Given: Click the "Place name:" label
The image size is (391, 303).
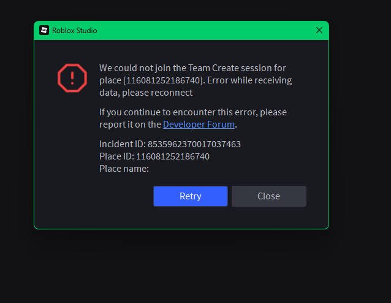Looking at the screenshot, I should pos(124,169).
